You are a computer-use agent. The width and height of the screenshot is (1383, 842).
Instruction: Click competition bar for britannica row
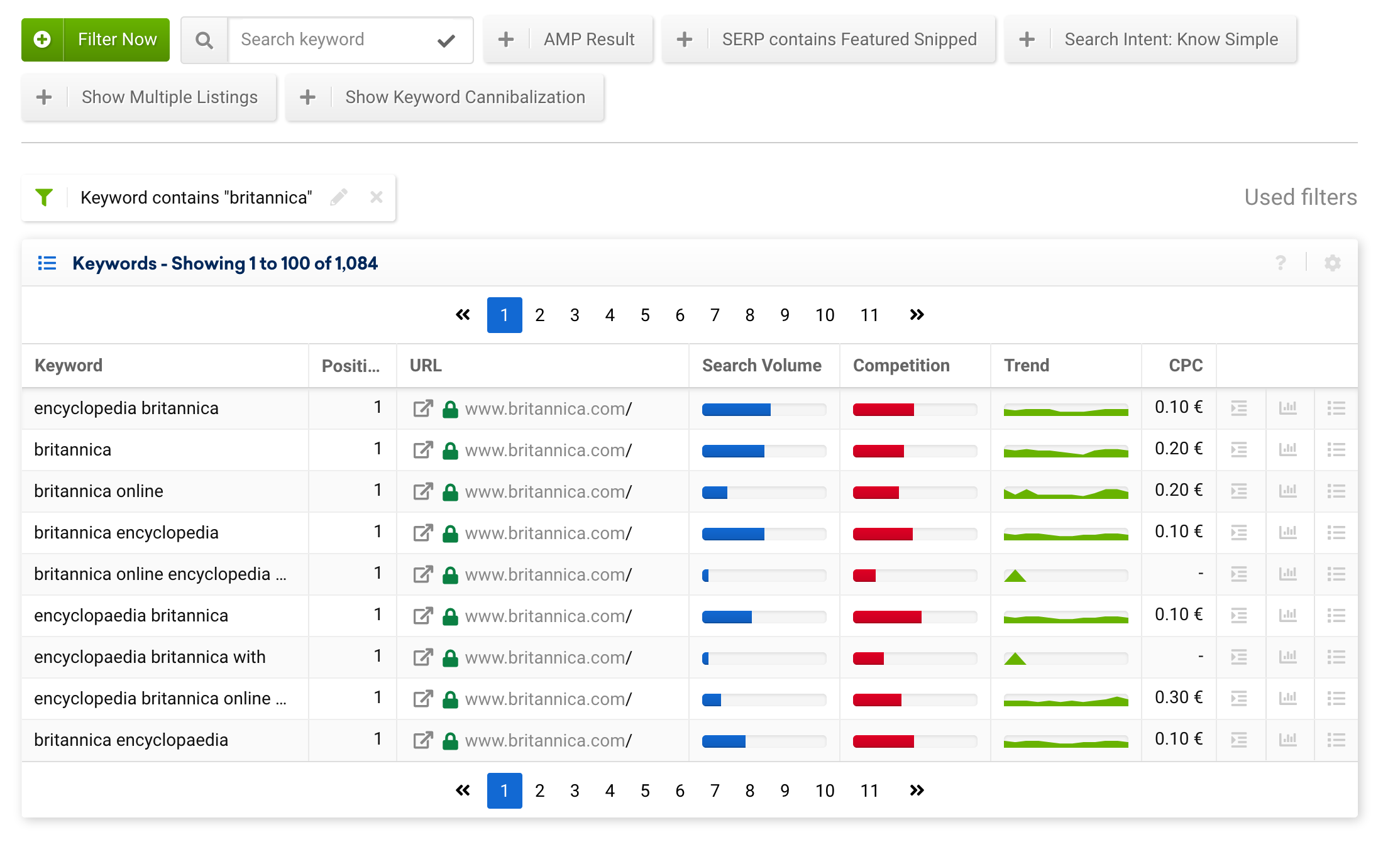pos(915,451)
